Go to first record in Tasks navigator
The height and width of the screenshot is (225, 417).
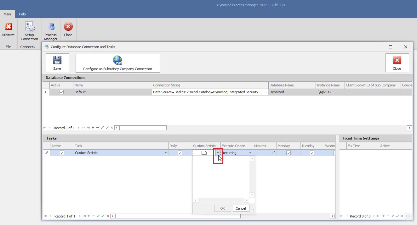coord(45,216)
